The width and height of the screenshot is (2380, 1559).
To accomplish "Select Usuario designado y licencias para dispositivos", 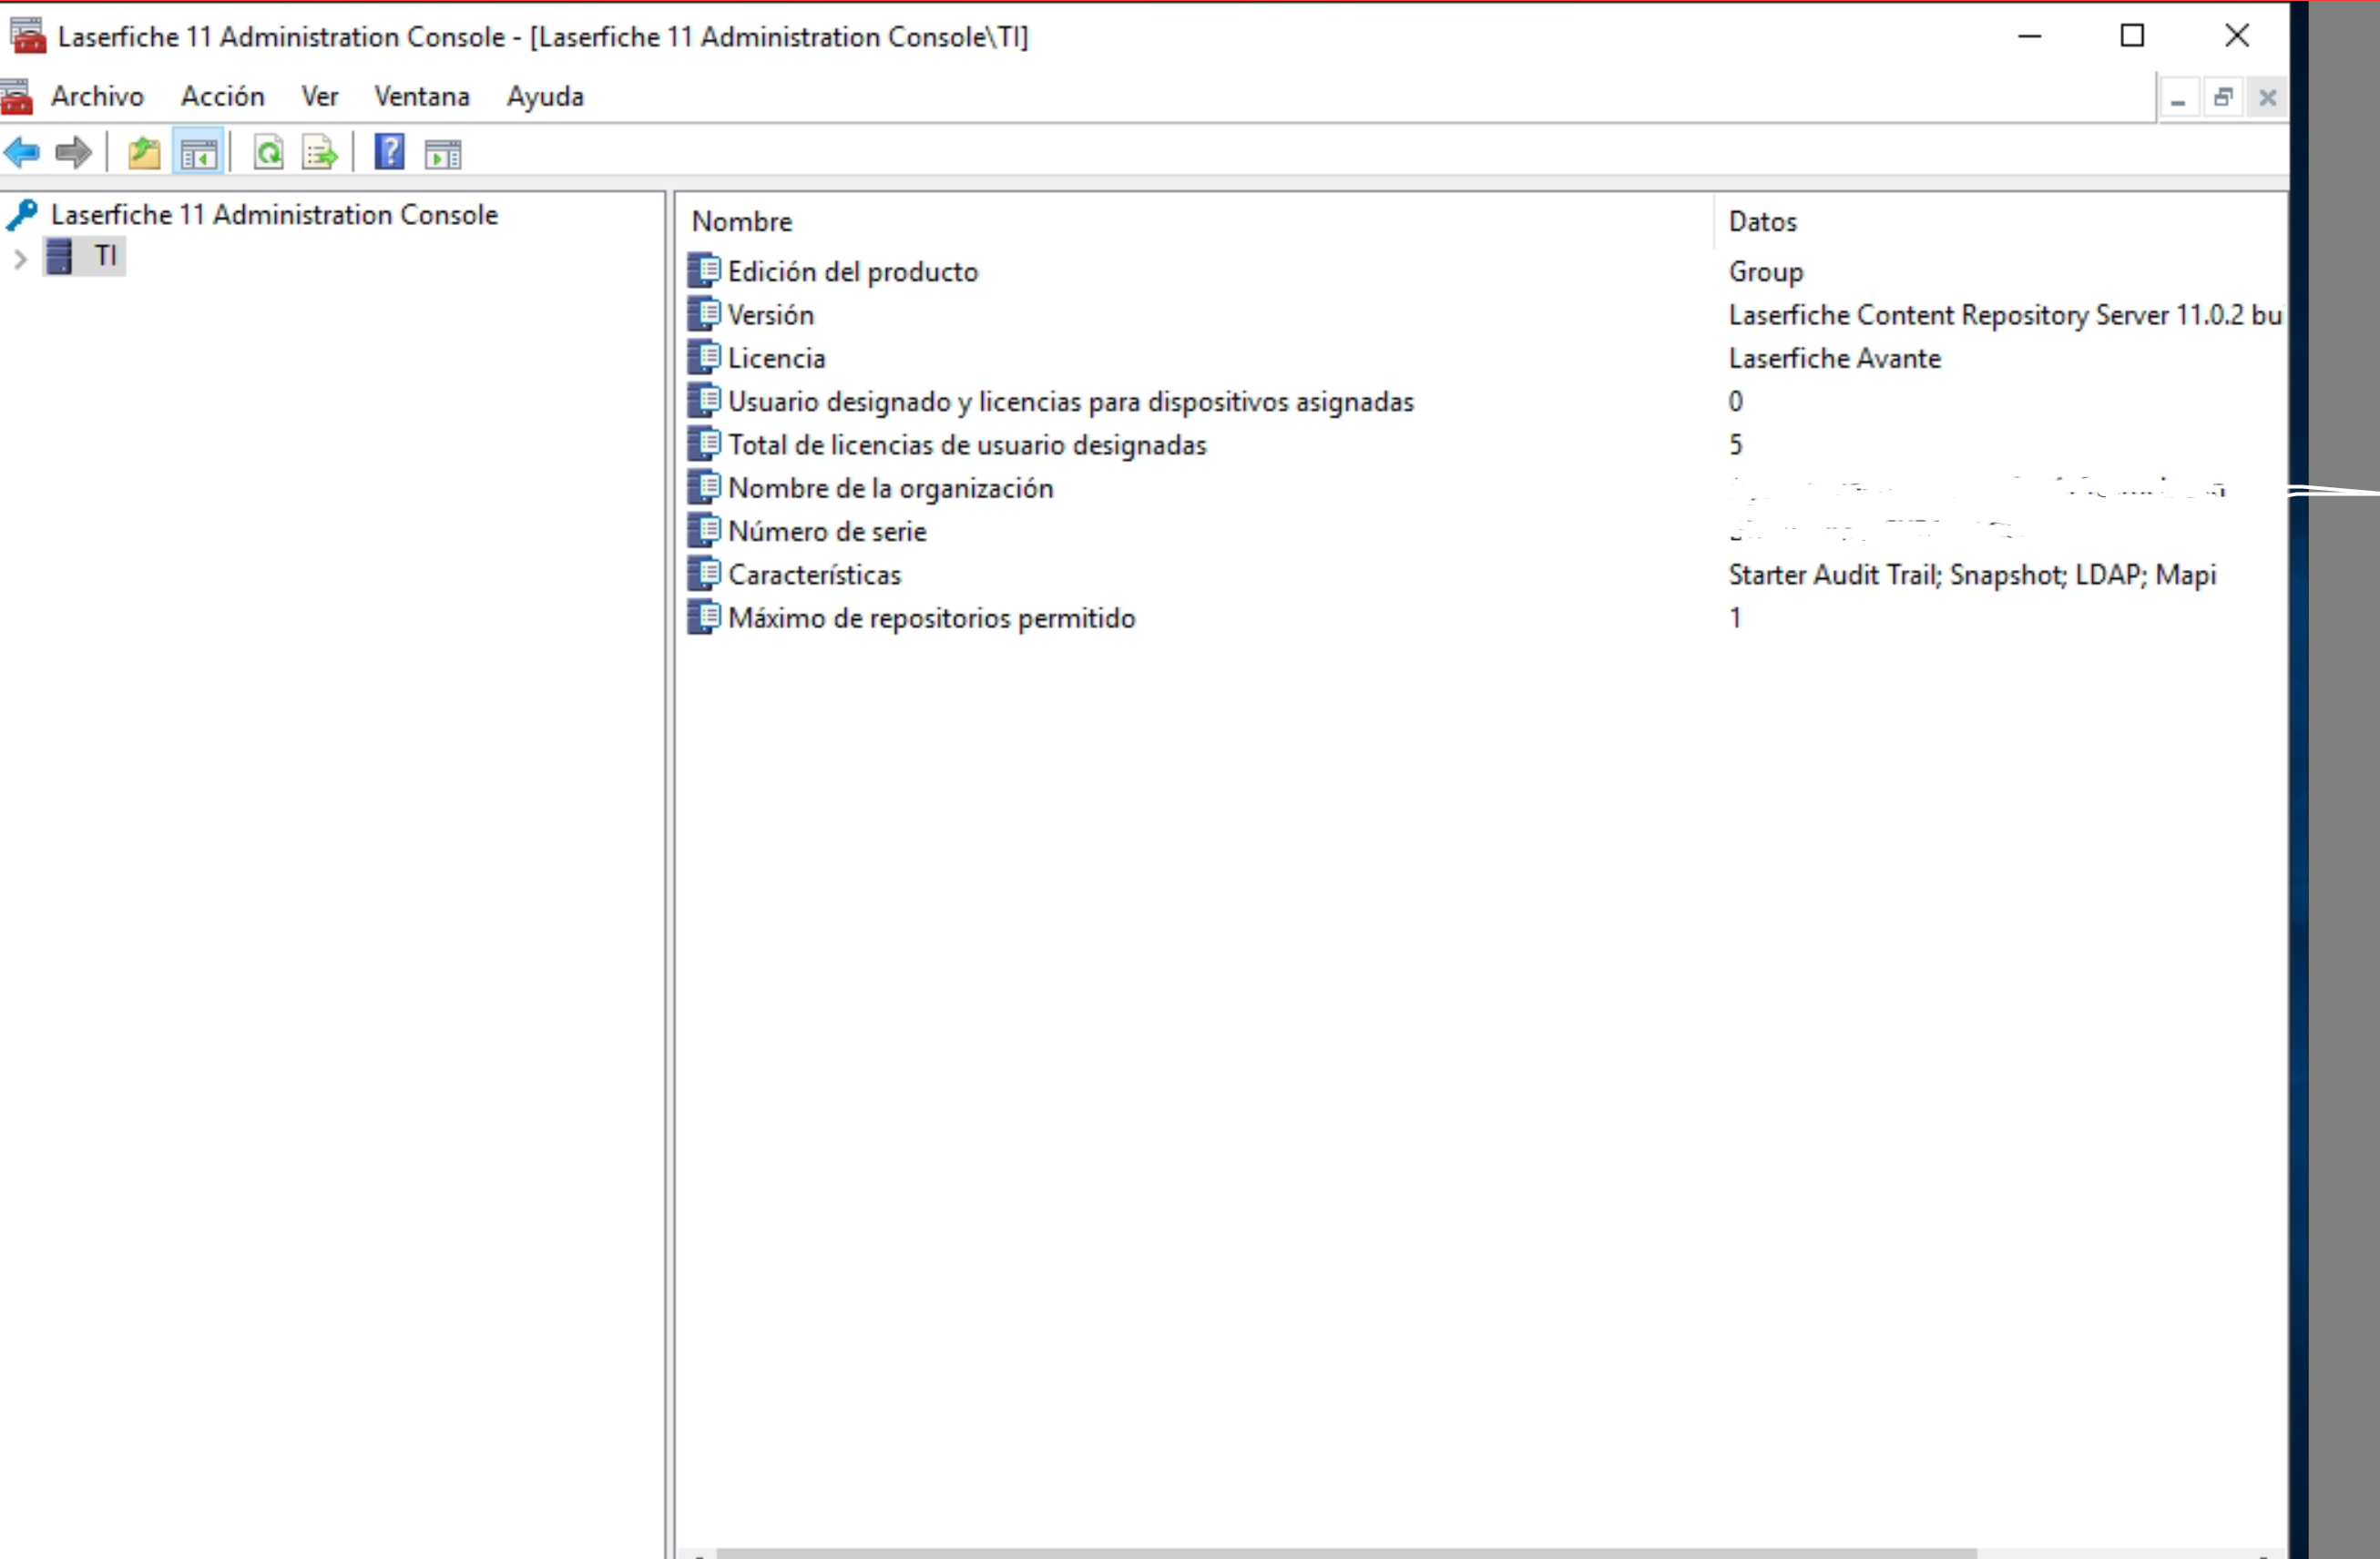I will pos(1071,401).
